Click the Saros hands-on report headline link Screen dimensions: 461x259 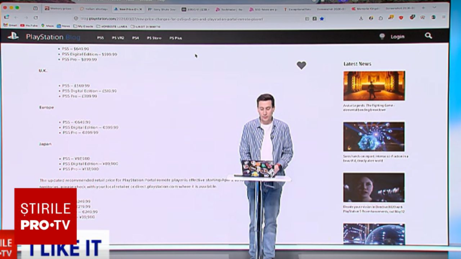[x=376, y=158]
